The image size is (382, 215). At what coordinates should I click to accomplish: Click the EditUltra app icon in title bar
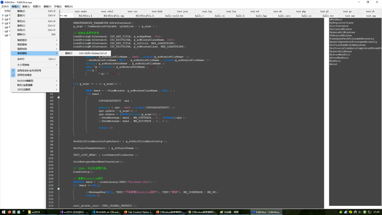pyautogui.click(x=2, y=2)
